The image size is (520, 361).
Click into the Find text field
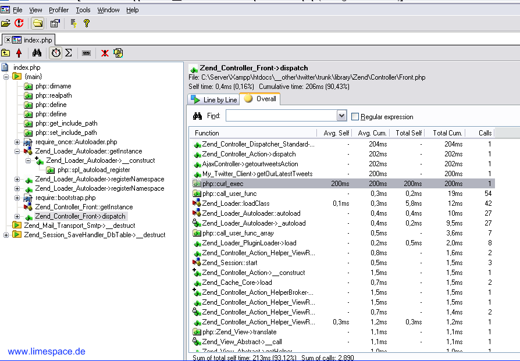pyautogui.click(x=280, y=116)
